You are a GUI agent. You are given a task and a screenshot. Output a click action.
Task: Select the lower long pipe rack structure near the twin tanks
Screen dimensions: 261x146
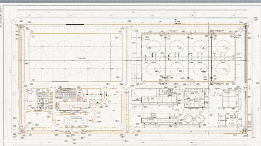pos(160,120)
